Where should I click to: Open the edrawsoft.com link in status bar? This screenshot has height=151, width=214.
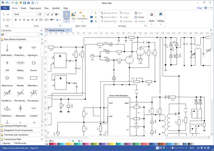tap(15, 148)
